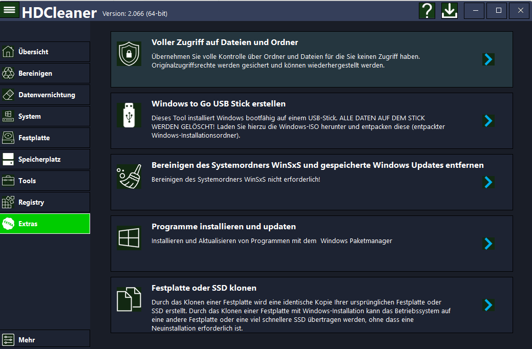Click the Festplatte oder SSD klonen title

(x=204, y=288)
